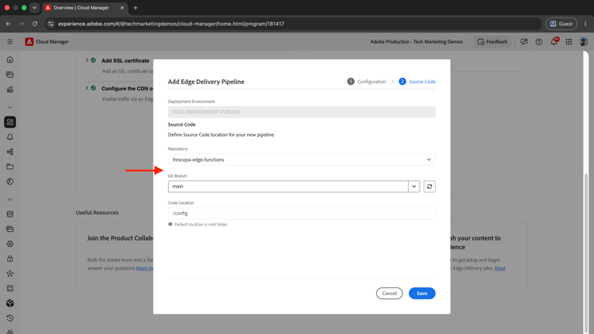Click the Code Location input field
The height and width of the screenshot is (334, 594).
[x=302, y=213]
